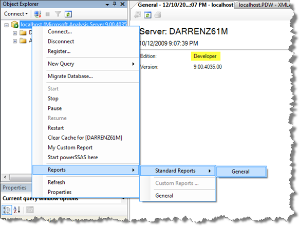
Task: Switch to the localhost.PDW XMLA tab
Action: (265, 5)
